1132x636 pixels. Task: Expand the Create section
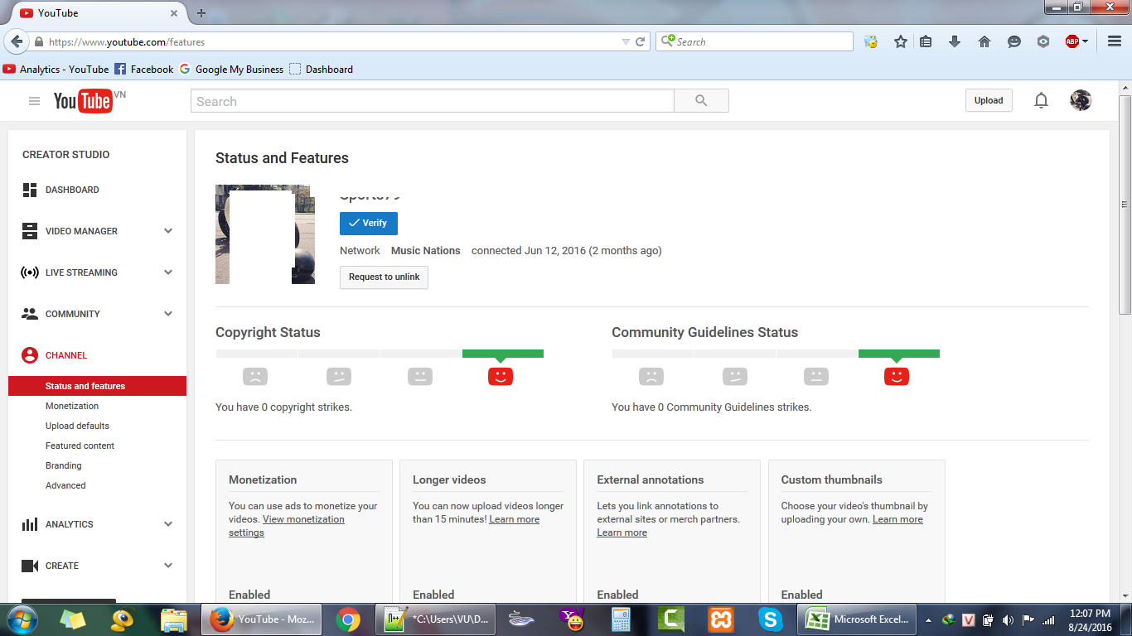tap(168, 566)
